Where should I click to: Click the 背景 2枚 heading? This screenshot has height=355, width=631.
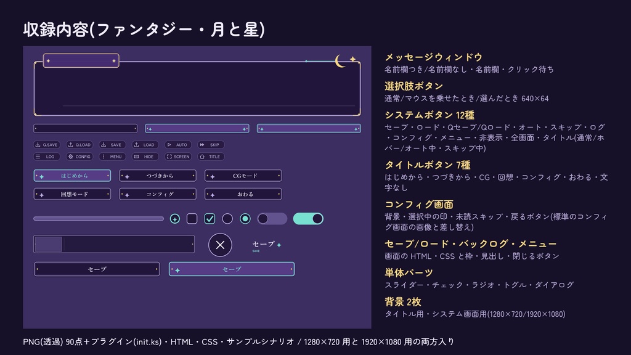403,302
